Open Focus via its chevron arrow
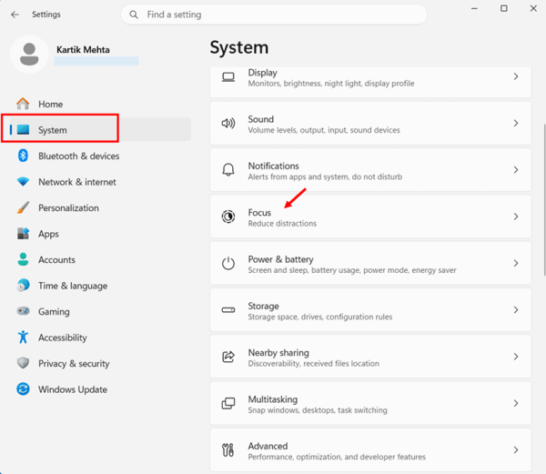Viewport: 546px width, 474px height. coord(516,217)
